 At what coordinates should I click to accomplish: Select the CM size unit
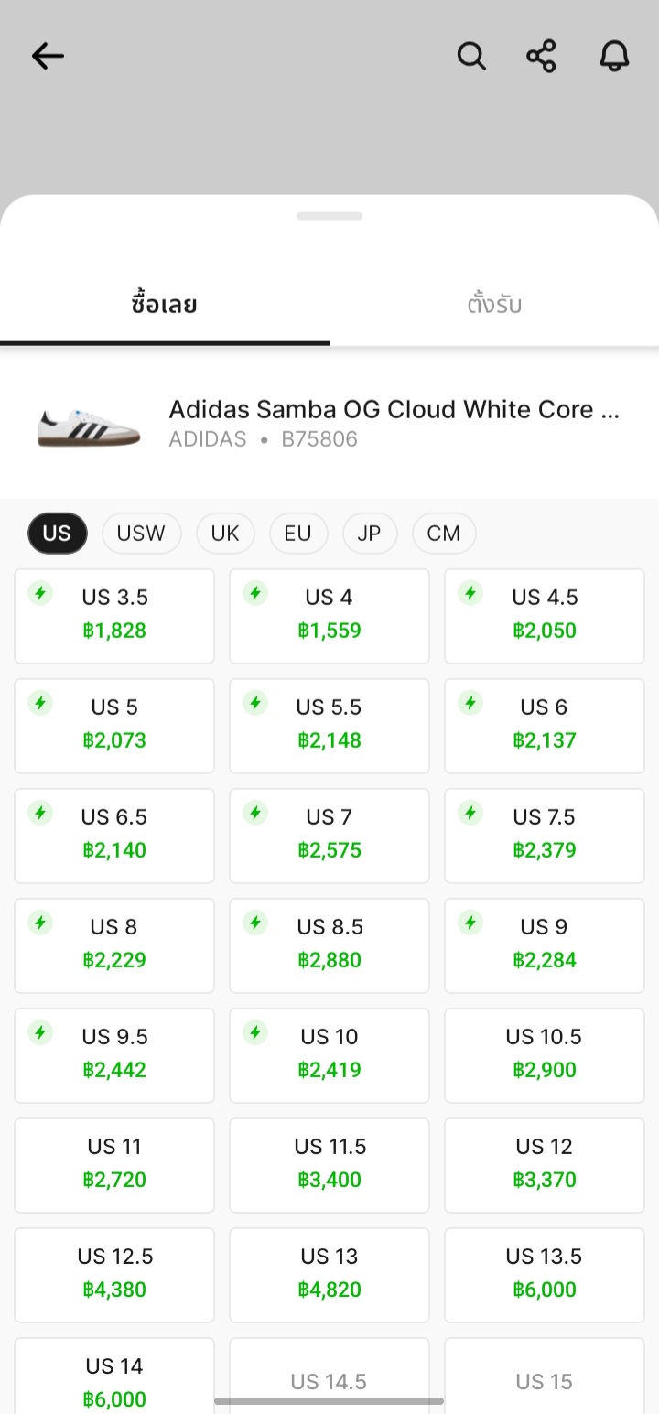443,534
